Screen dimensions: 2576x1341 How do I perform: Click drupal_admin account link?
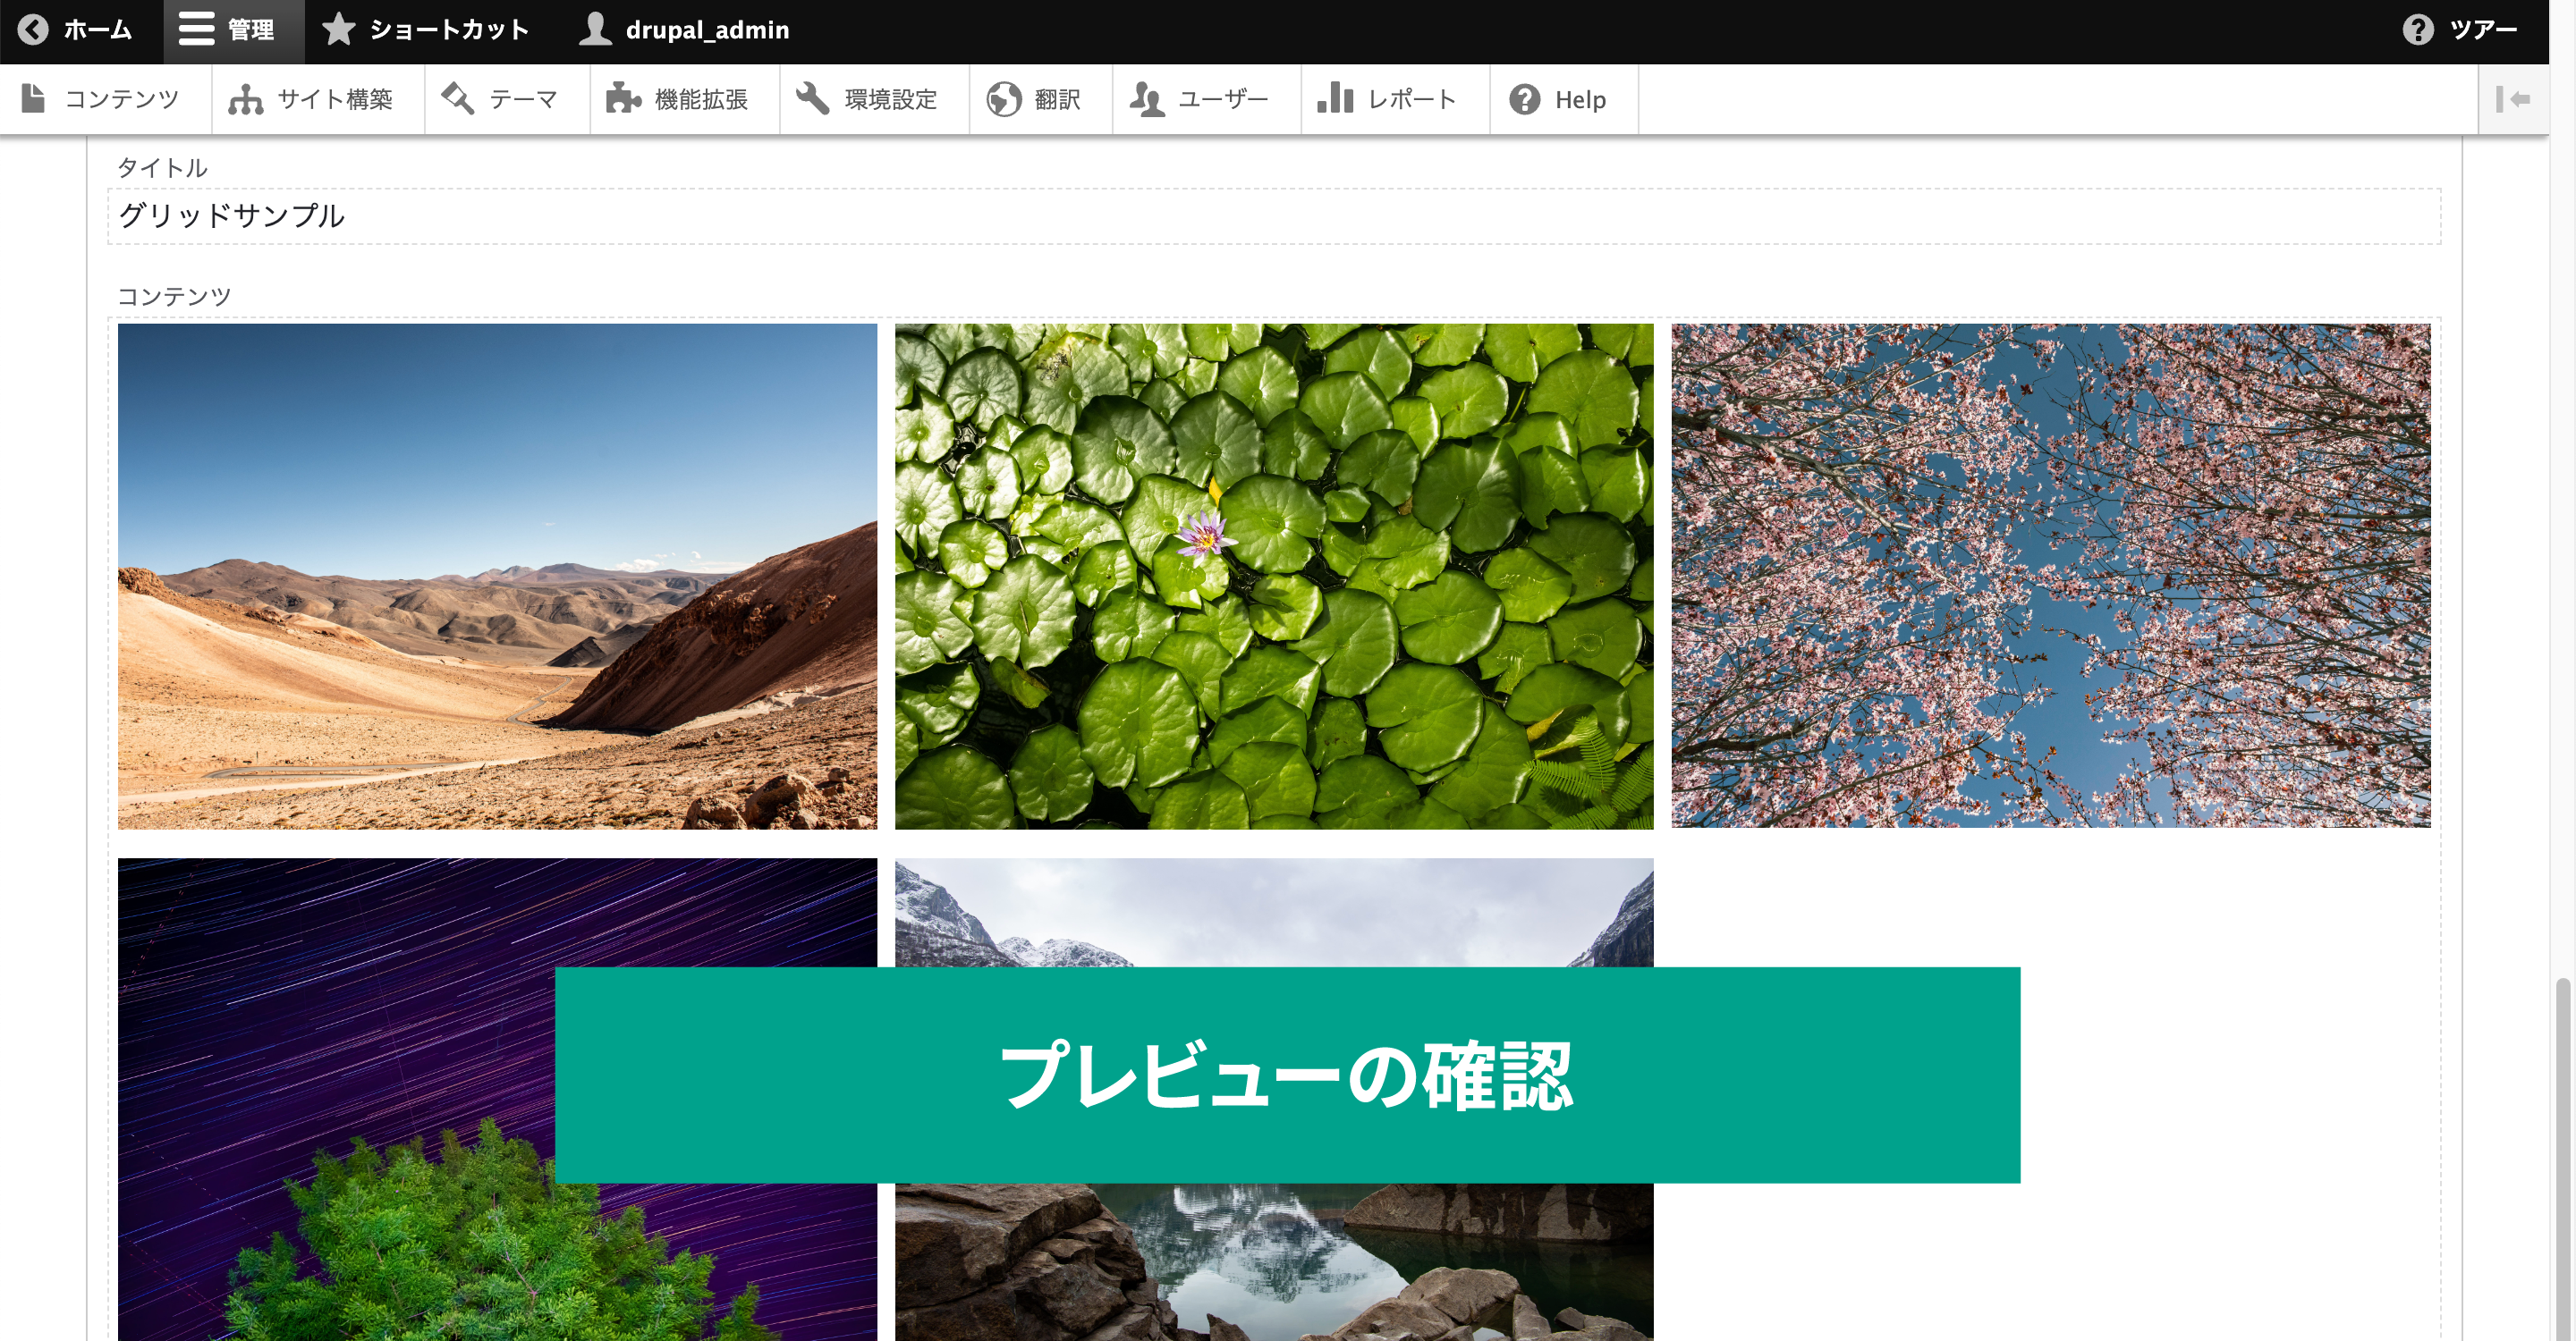pyautogui.click(x=684, y=30)
